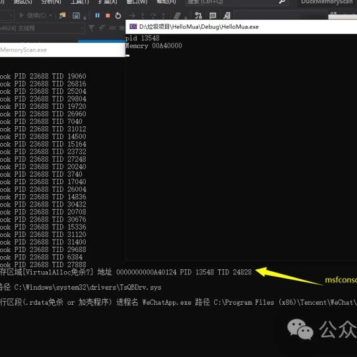This screenshot has width=357, height=357.
Task: Click the DuckMemoryScan solution name label
Action: coord(327,2)
